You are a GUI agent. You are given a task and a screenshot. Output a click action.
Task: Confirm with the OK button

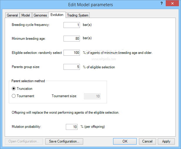click(x=125, y=141)
